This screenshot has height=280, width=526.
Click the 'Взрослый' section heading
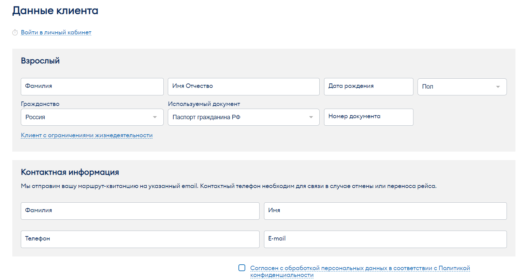(40, 61)
